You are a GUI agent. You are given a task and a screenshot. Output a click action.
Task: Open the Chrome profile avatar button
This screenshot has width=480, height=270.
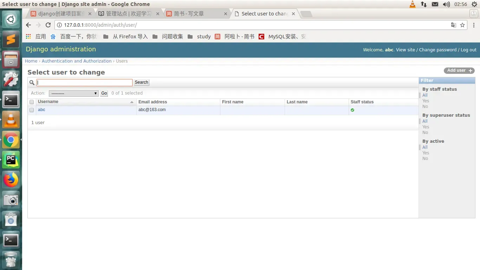(x=474, y=14)
